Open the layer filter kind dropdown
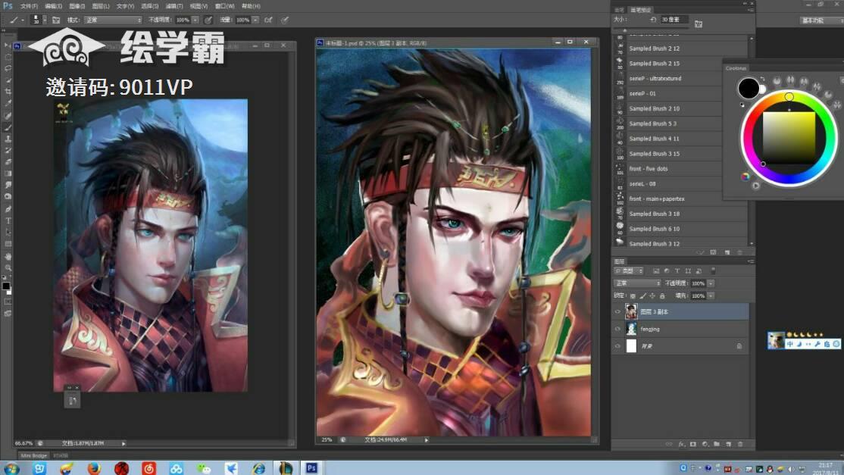The image size is (844, 475). [629, 271]
